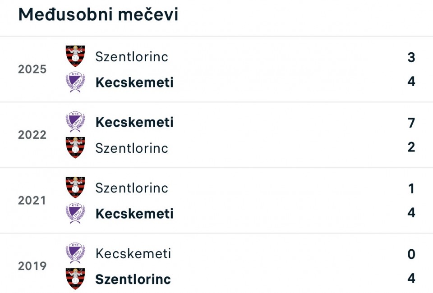Click Kecskemeti crest in the 2025 match
This screenshot has height=293, width=433.
tap(75, 82)
